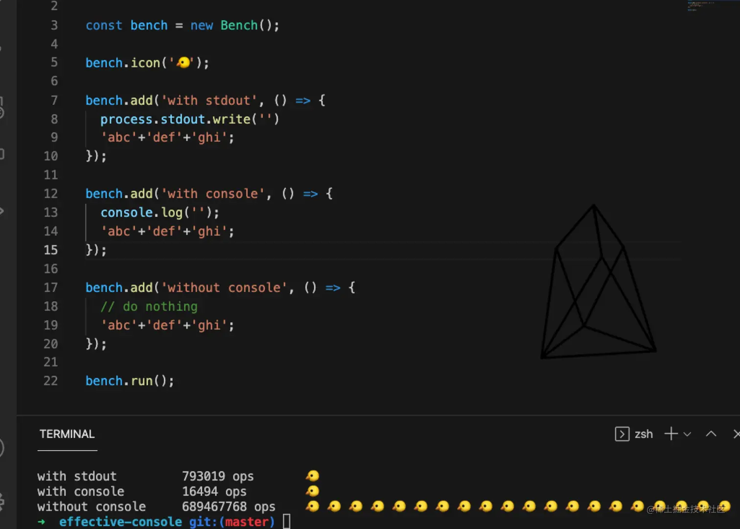Click the zsh terminal shell icon
Viewport: 740px width, 529px height.
622,434
